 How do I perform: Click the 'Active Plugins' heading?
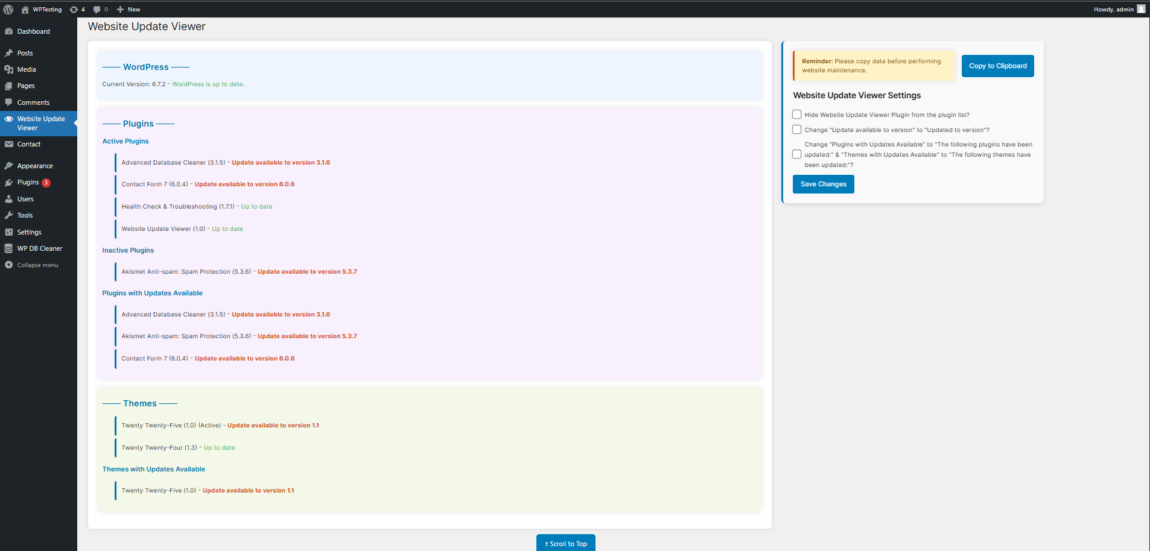click(125, 141)
